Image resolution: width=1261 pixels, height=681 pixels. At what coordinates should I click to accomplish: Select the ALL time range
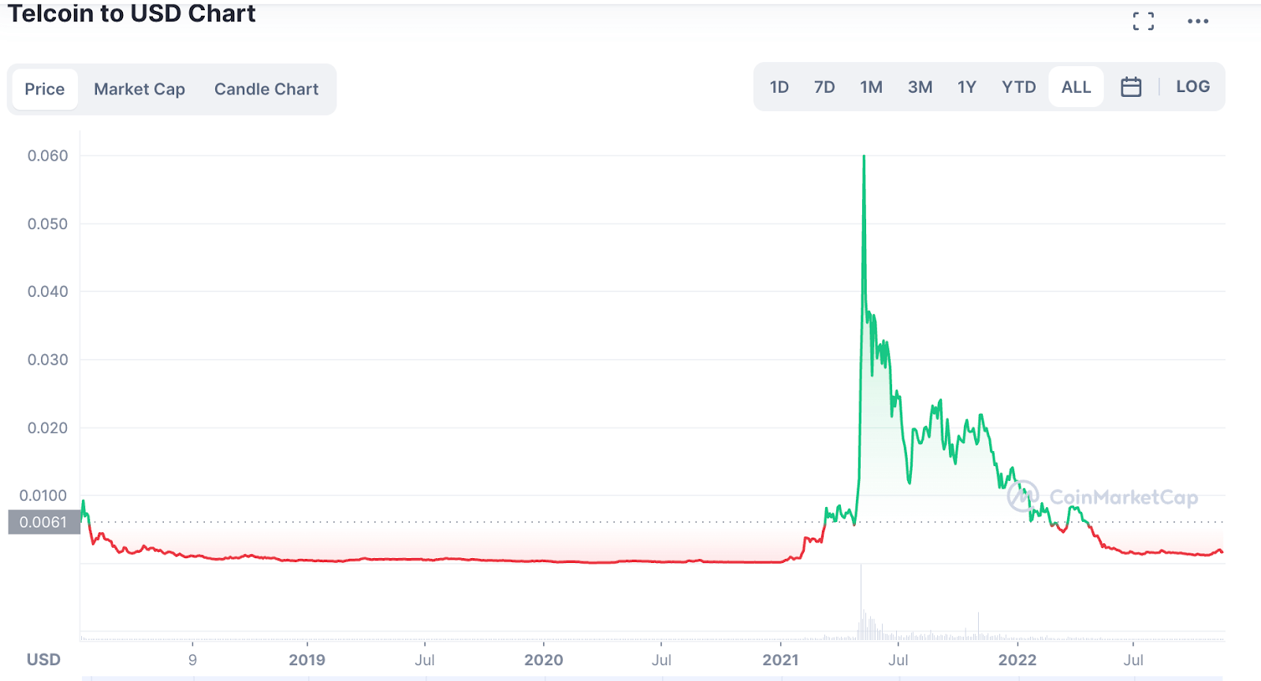[1076, 87]
